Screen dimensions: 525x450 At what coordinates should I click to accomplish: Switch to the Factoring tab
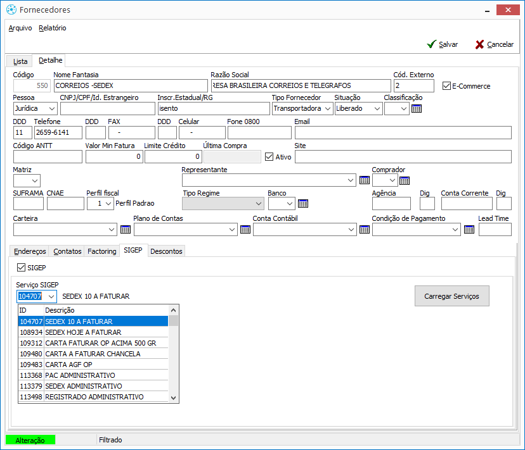click(x=102, y=251)
